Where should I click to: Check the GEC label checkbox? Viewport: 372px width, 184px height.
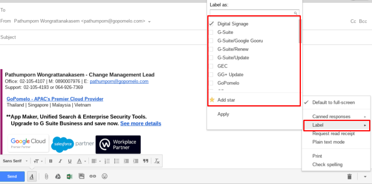click(x=211, y=66)
